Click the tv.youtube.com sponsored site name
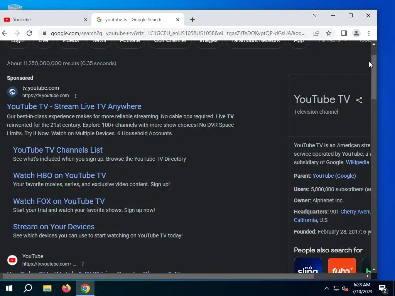 pyautogui.click(x=41, y=88)
